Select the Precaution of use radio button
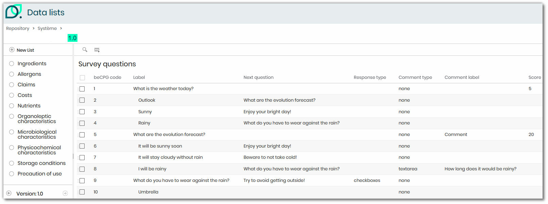548x204 pixels. click(12, 174)
